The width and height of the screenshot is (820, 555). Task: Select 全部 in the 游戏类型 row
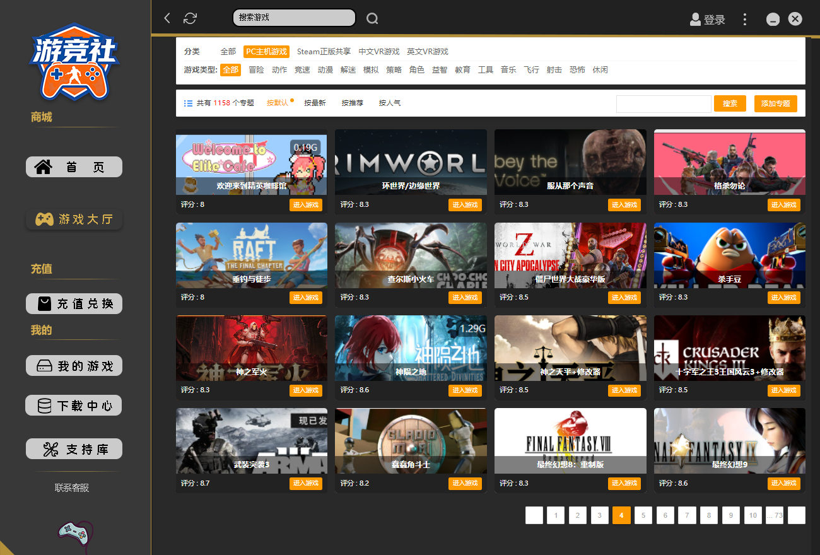[x=230, y=70]
